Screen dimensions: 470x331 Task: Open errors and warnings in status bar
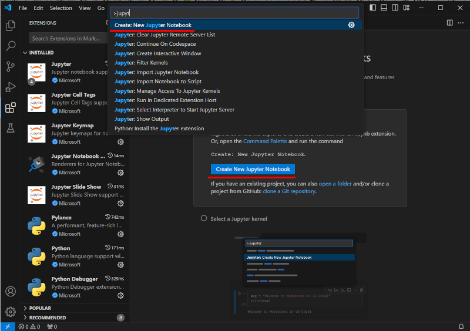29,326
